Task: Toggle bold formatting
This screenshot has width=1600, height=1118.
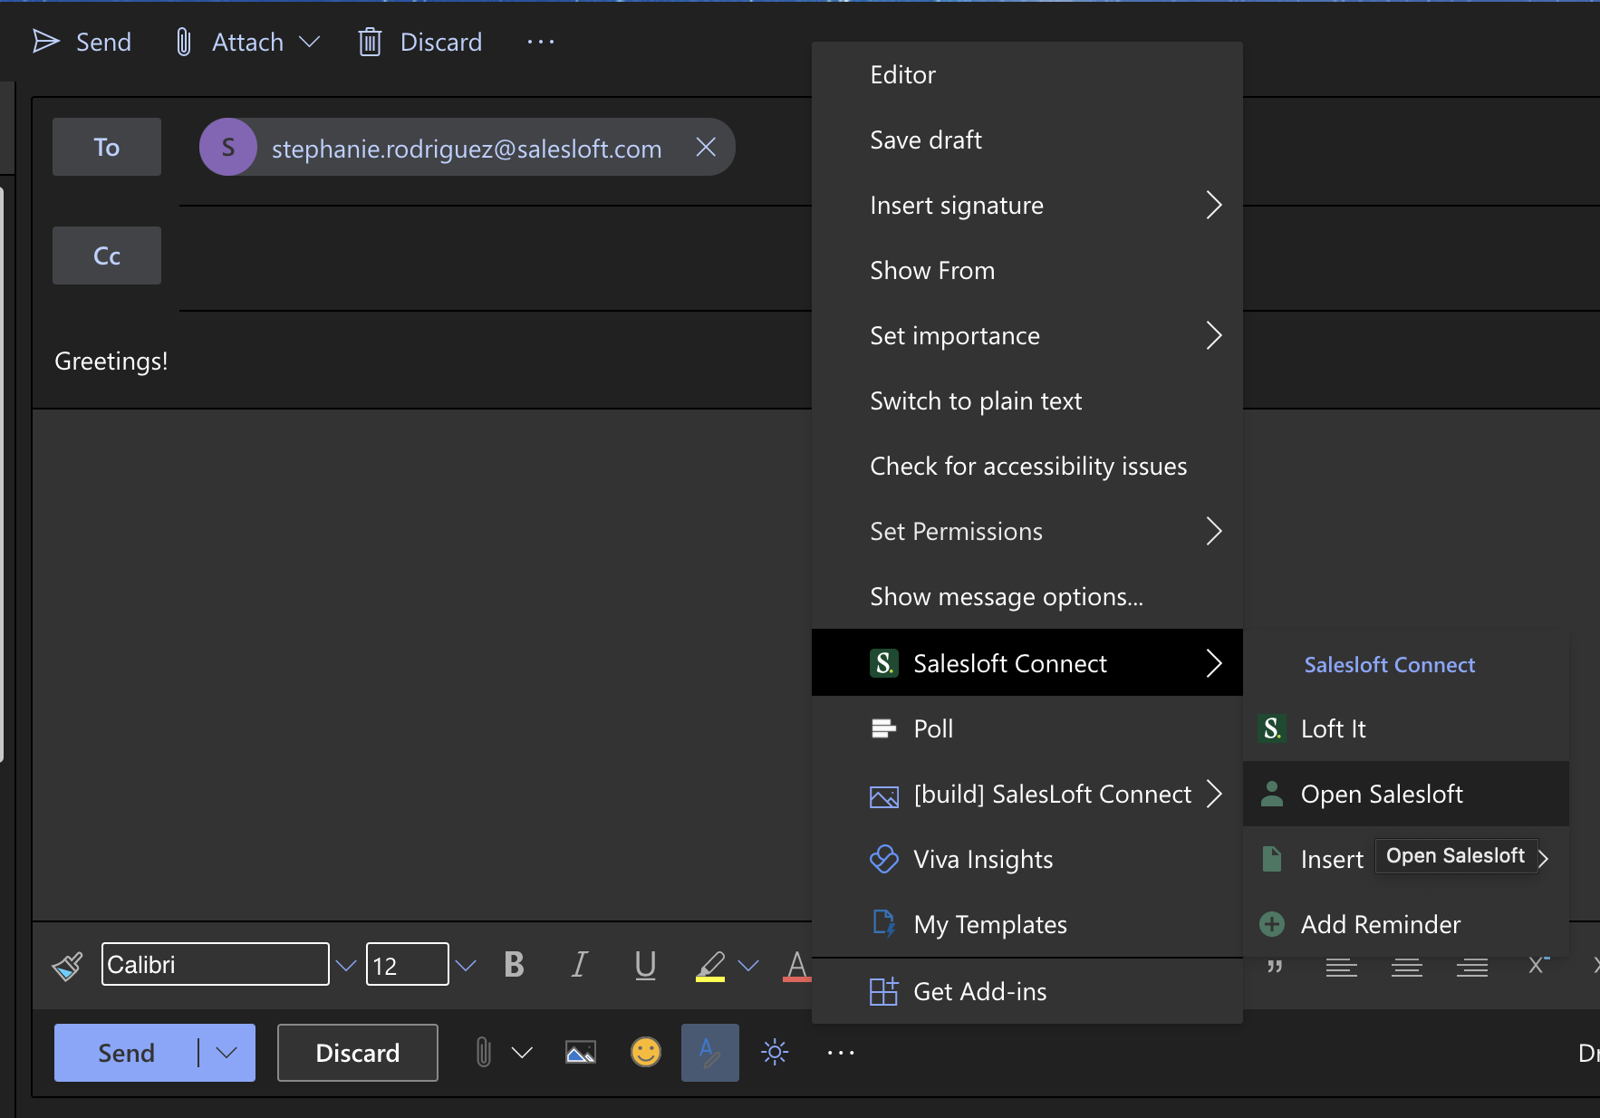Action: (514, 964)
